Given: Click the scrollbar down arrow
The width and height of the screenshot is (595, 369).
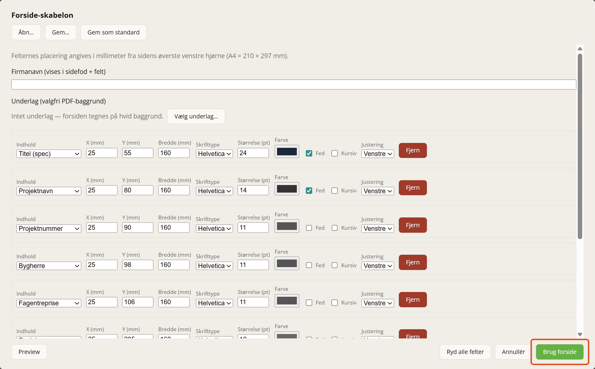Looking at the screenshot, I should click(x=580, y=335).
